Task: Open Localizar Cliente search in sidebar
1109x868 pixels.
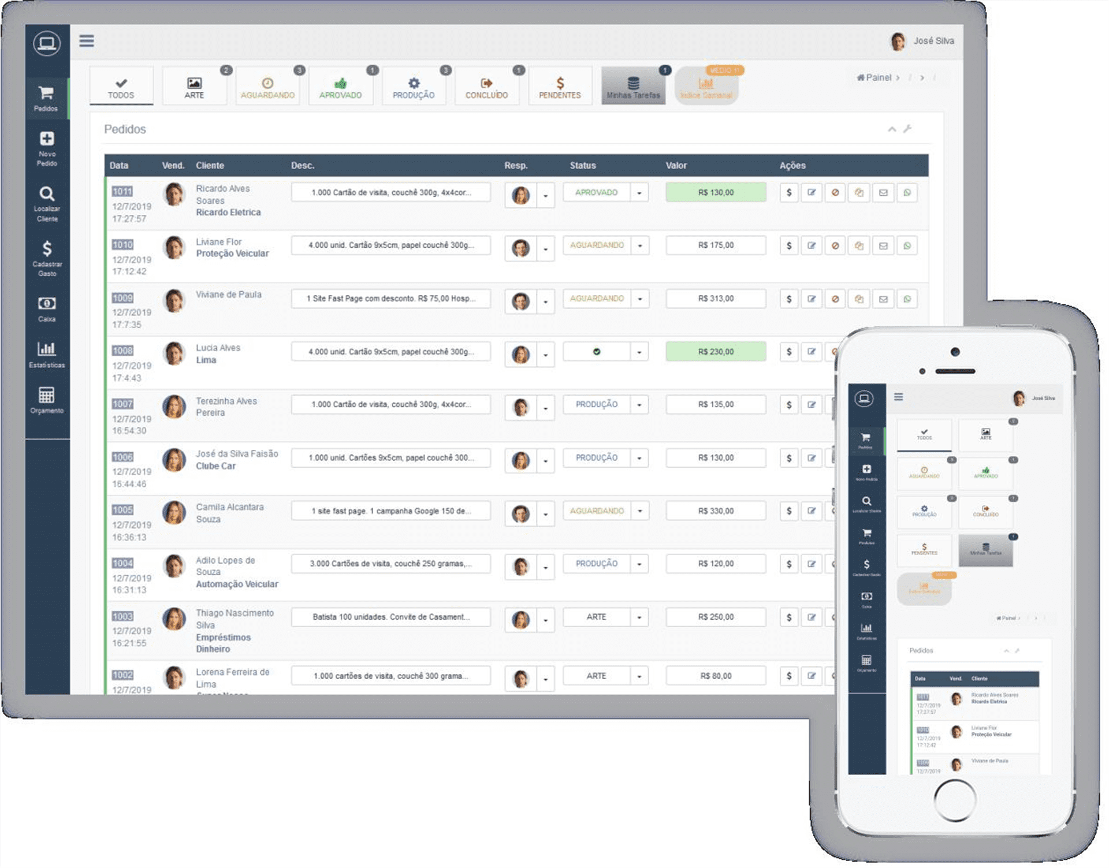Action: coord(47,203)
